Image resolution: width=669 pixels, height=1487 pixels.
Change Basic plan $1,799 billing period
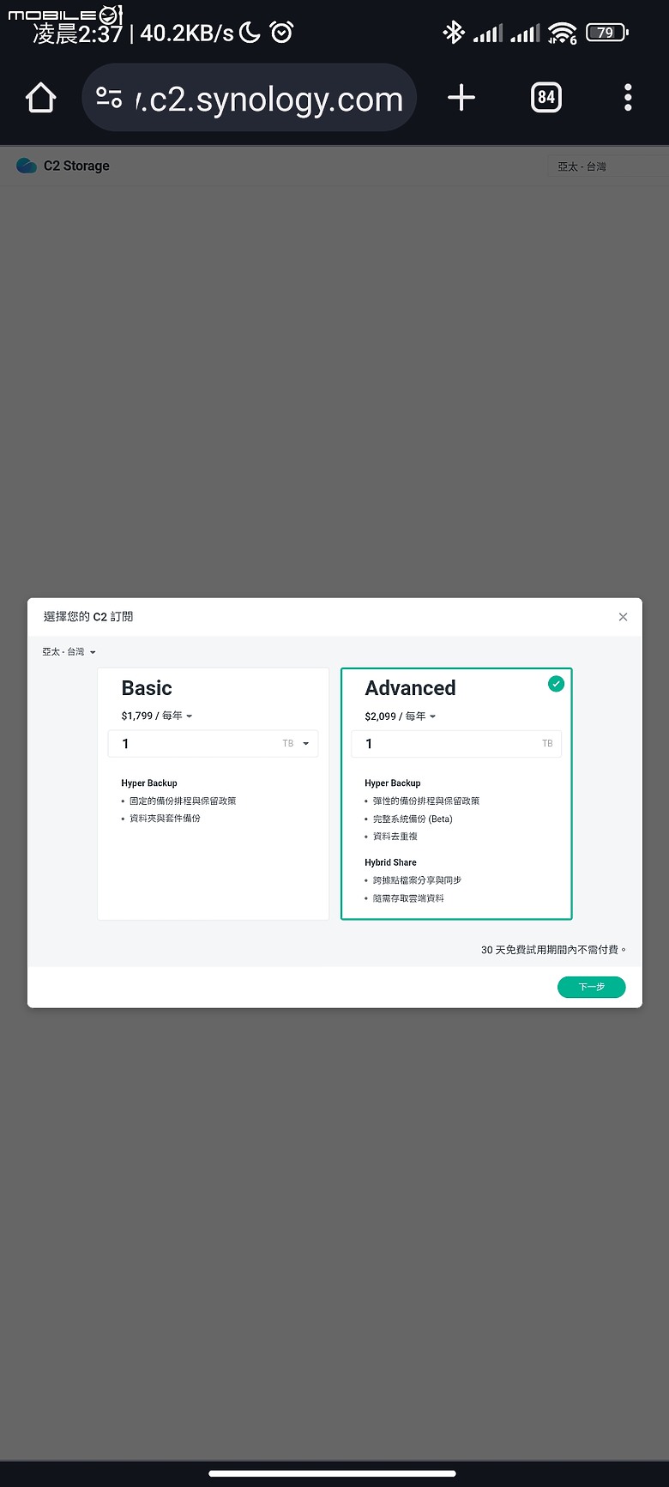[x=157, y=716]
